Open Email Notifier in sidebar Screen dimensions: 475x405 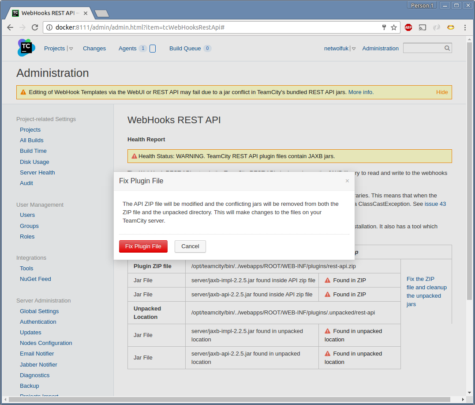pos(37,354)
